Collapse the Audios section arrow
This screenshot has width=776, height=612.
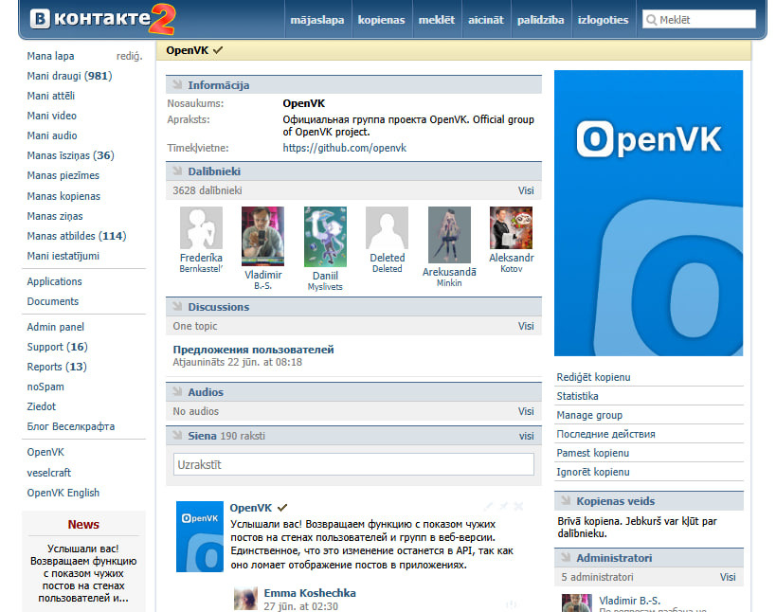click(176, 392)
